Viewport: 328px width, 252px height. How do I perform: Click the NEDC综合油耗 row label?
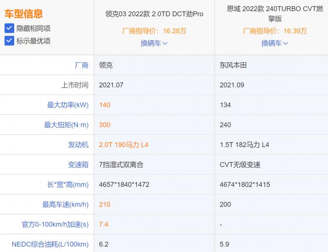50,244
